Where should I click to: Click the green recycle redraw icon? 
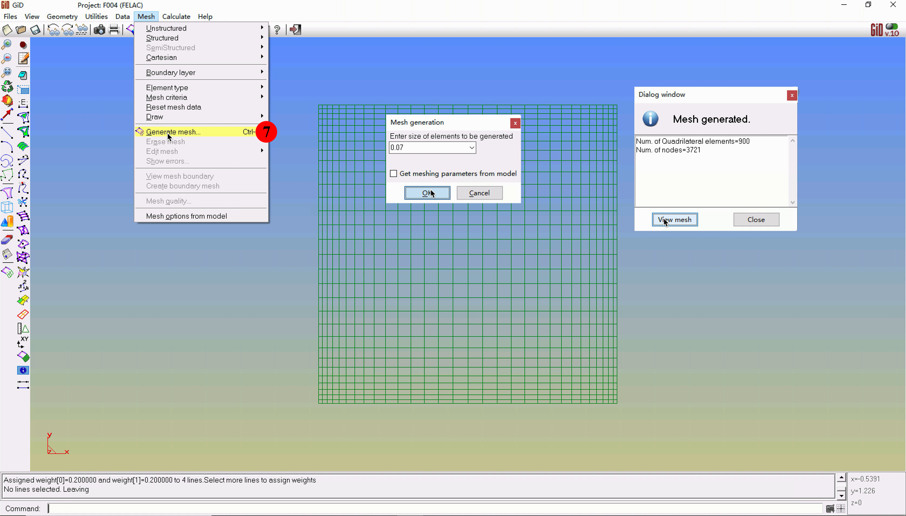tap(7, 86)
